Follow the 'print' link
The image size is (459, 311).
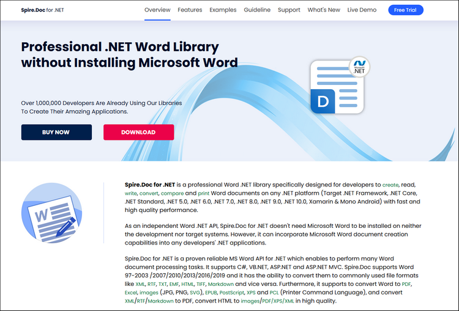click(203, 193)
